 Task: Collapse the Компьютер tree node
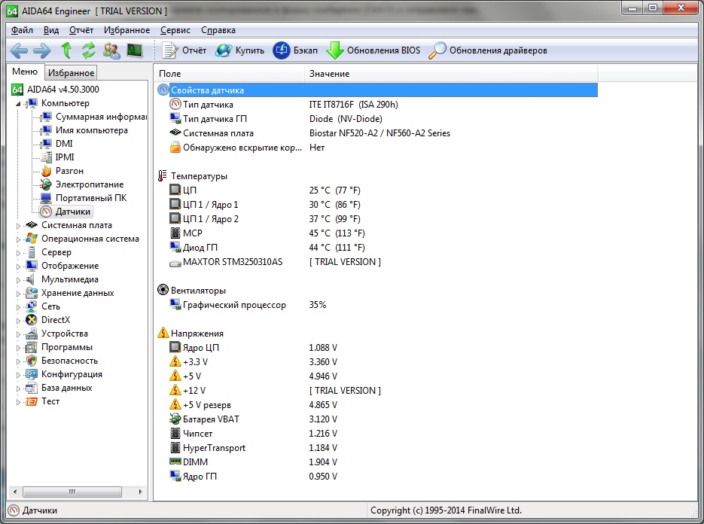click(x=18, y=104)
